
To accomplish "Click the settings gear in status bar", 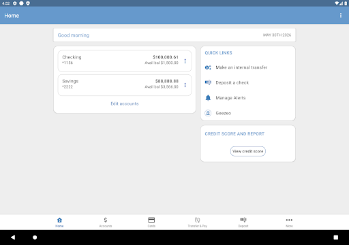I will (x=15, y=3).
